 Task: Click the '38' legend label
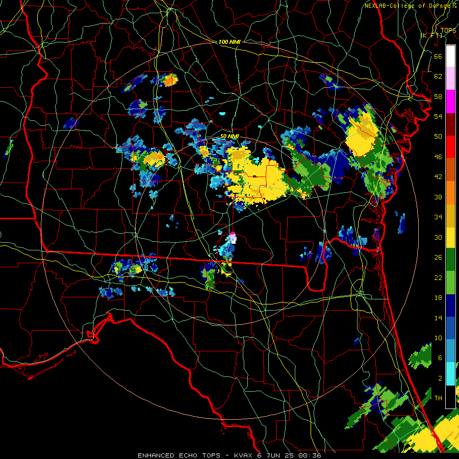438,197
